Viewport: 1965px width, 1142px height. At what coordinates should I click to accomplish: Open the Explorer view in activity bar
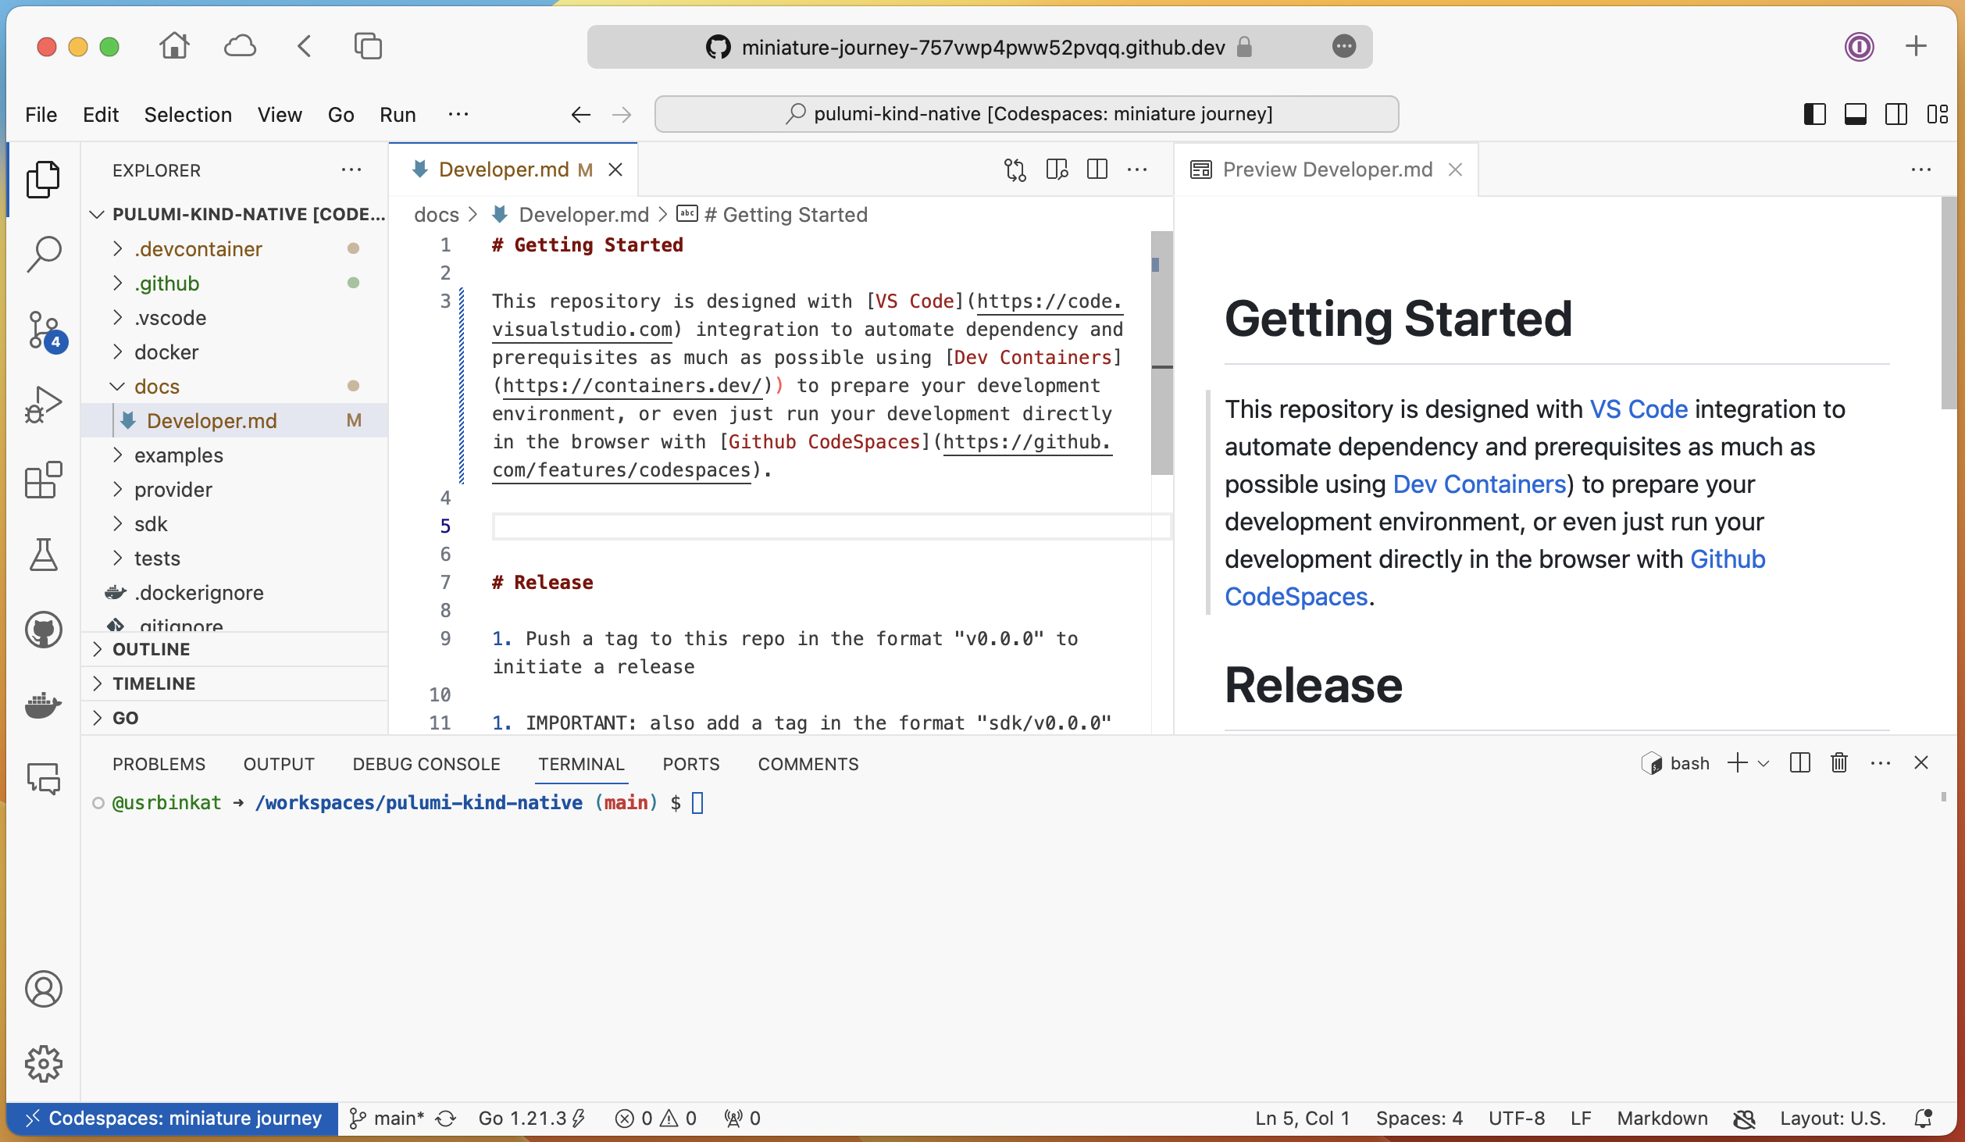(x=44, y=180)
